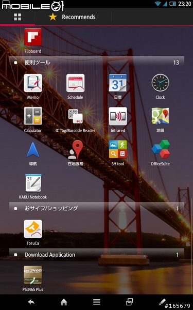Tap the pencil edit button
This screenshot has height=310, width=193.
pos(162,302)
